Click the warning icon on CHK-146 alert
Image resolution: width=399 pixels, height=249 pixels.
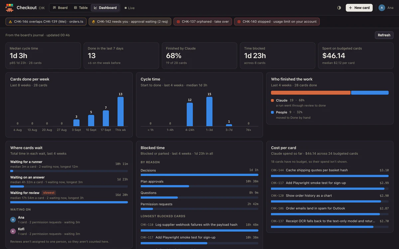point(10,22)
